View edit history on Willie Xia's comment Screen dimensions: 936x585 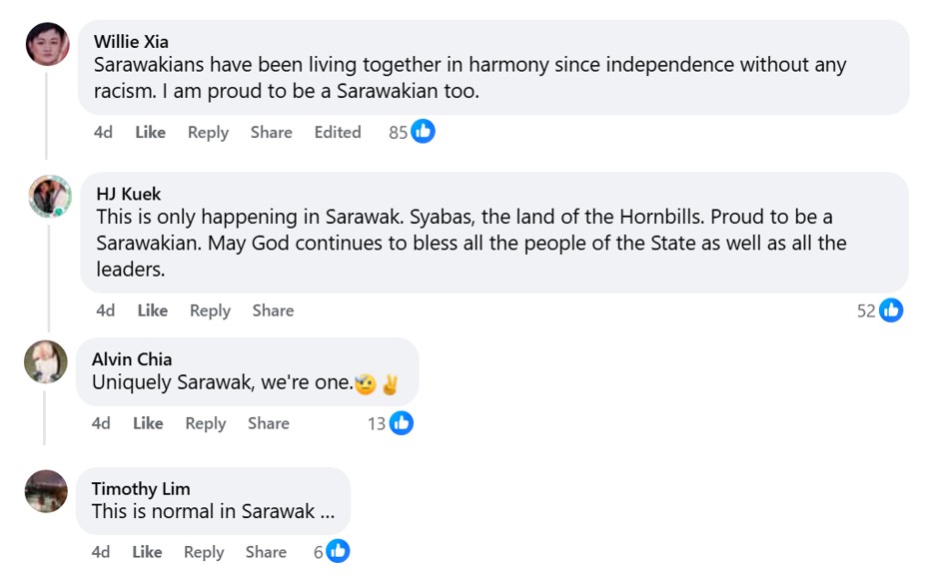click(x=338, y=132)
